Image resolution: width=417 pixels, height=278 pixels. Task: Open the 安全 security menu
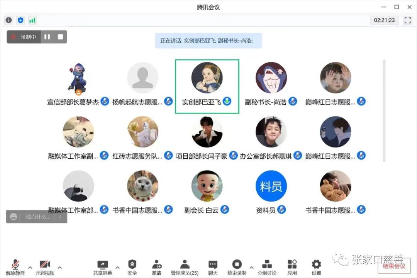tap(132, 267)
